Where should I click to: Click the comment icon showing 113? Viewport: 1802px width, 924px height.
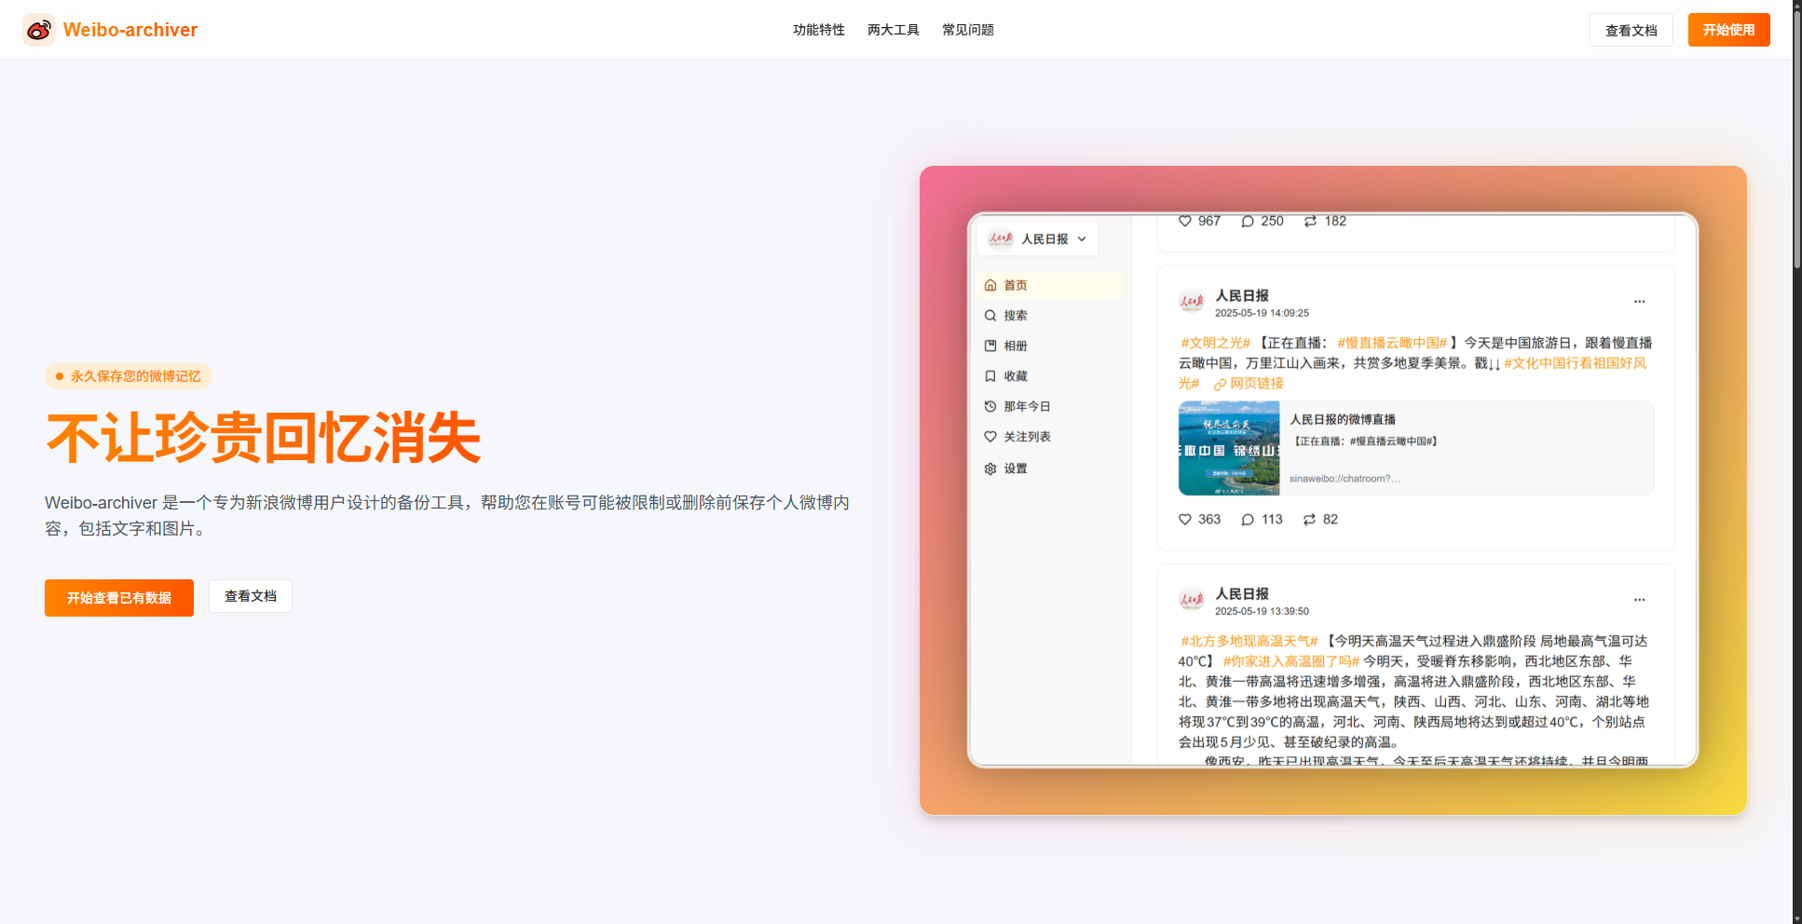1249,519
